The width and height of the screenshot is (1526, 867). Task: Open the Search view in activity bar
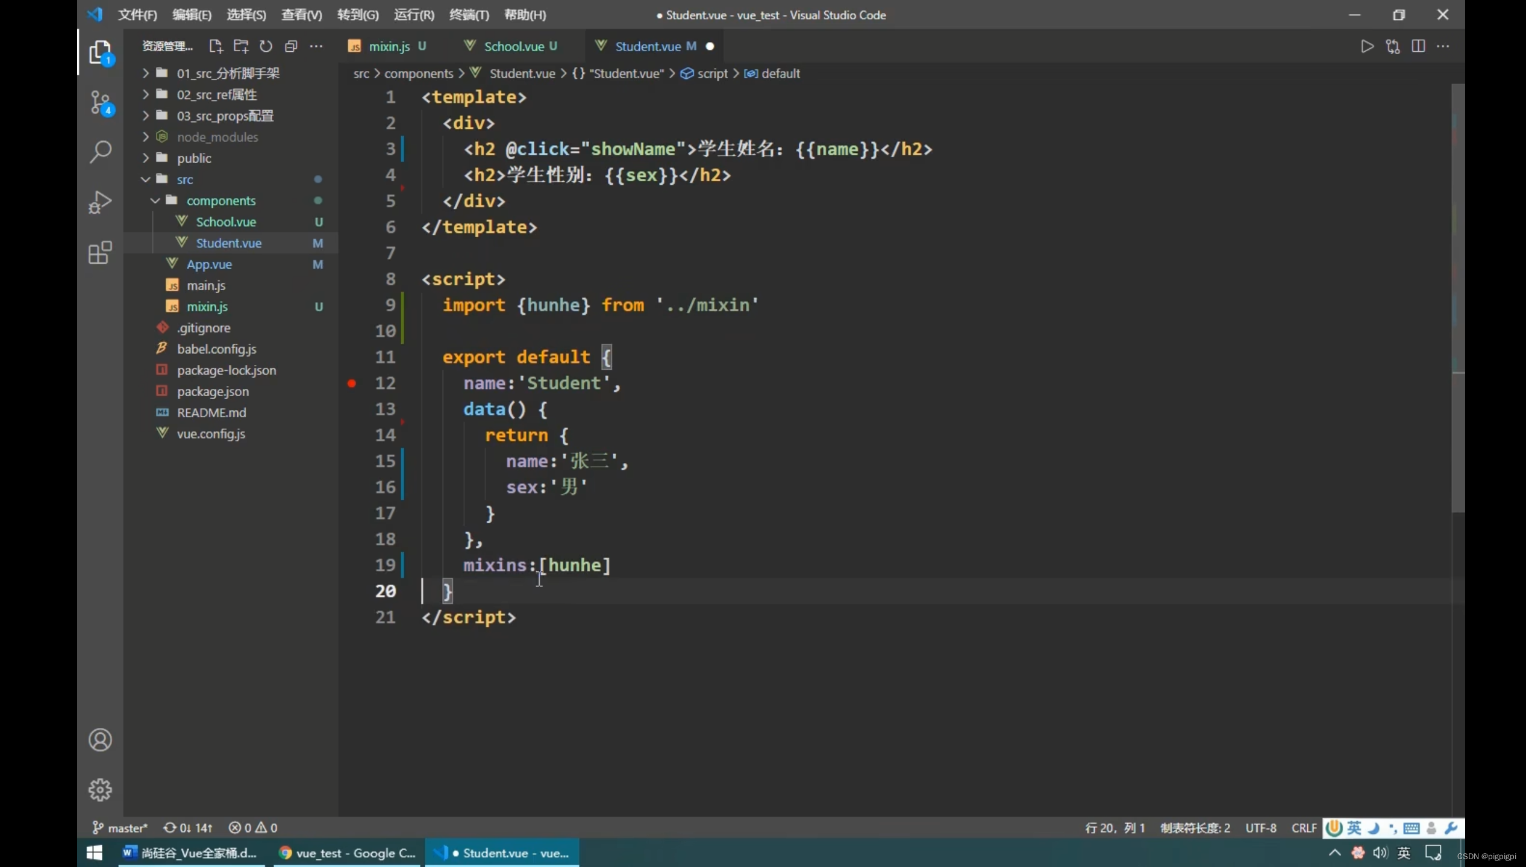pyautogui.click(x=101, y=152)
